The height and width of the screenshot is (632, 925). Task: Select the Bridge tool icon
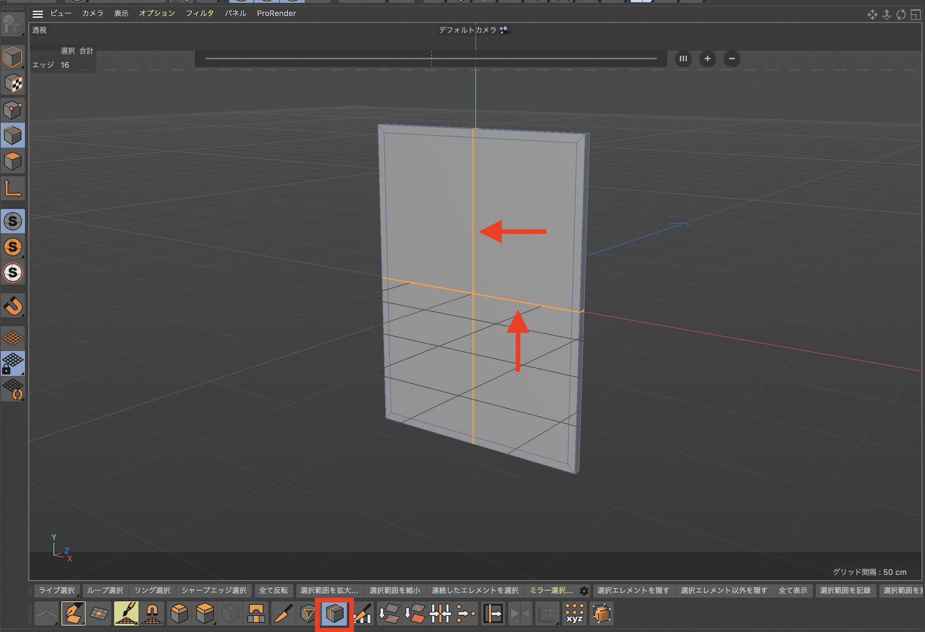[256, 614]
